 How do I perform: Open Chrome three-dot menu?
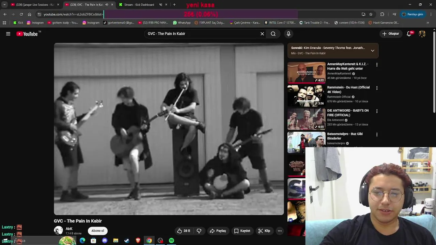pos(431,14)
